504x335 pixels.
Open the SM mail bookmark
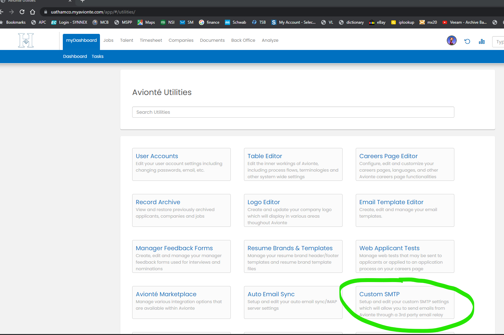(x=187, y=22)
